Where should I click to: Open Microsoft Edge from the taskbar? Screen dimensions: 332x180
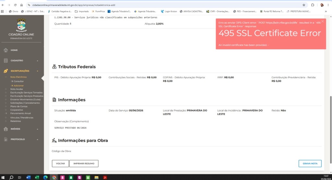[45, 177]
